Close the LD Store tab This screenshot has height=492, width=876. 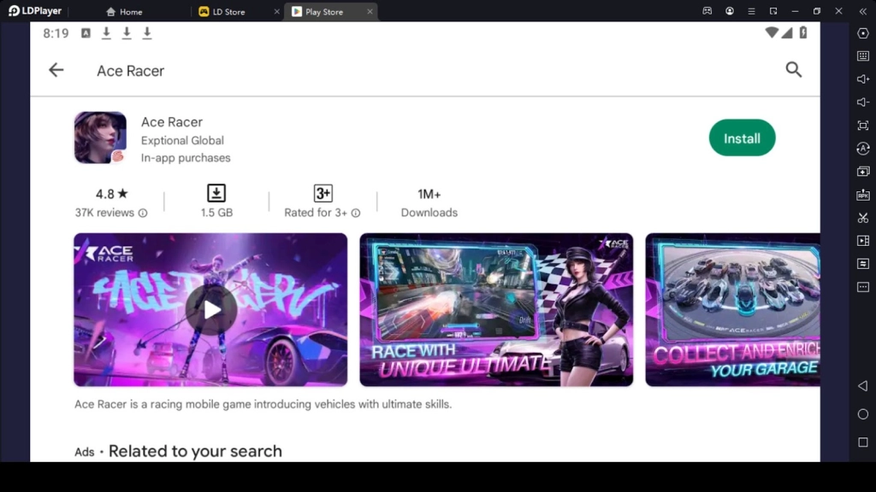coord(276,11)
